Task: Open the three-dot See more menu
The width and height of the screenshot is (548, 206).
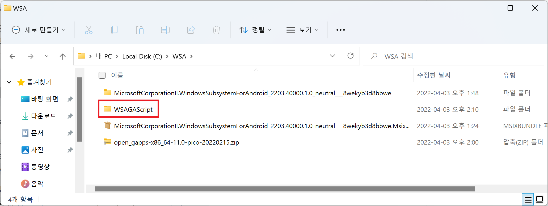Action: click(340, 30)
